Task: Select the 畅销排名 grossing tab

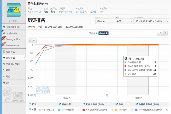Action: point(103,33)
